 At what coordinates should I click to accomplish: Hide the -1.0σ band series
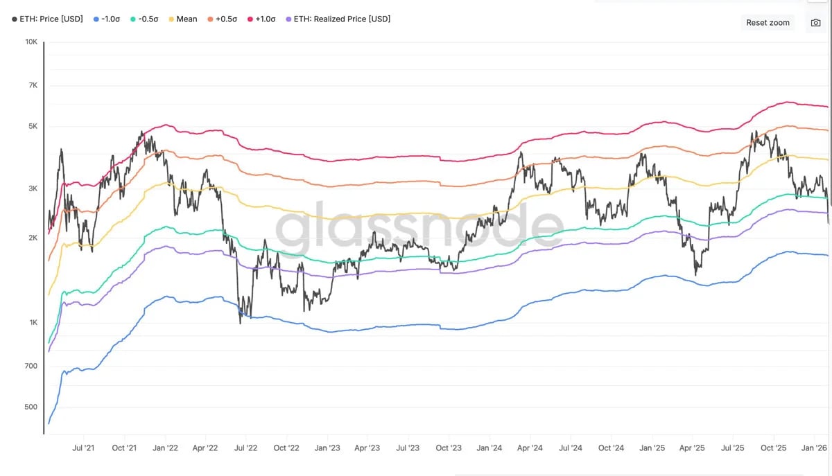pyautogui.click(x=107, y=19)
